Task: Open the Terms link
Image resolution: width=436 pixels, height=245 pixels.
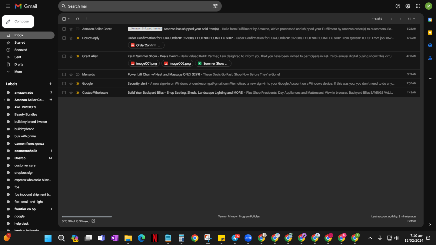Action: (x=222, y=216)
